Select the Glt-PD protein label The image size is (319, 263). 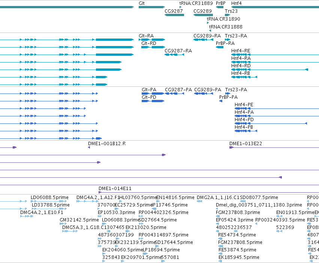[149, 97]
